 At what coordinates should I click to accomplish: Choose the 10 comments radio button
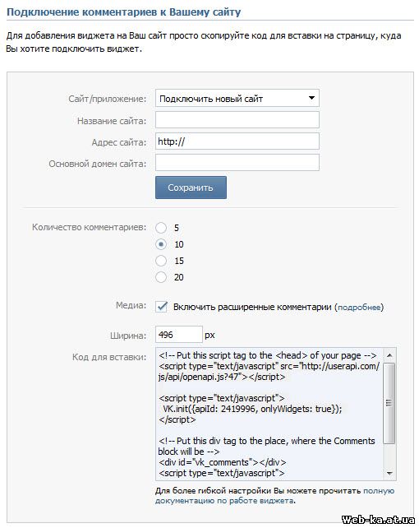tap(161, 244)
